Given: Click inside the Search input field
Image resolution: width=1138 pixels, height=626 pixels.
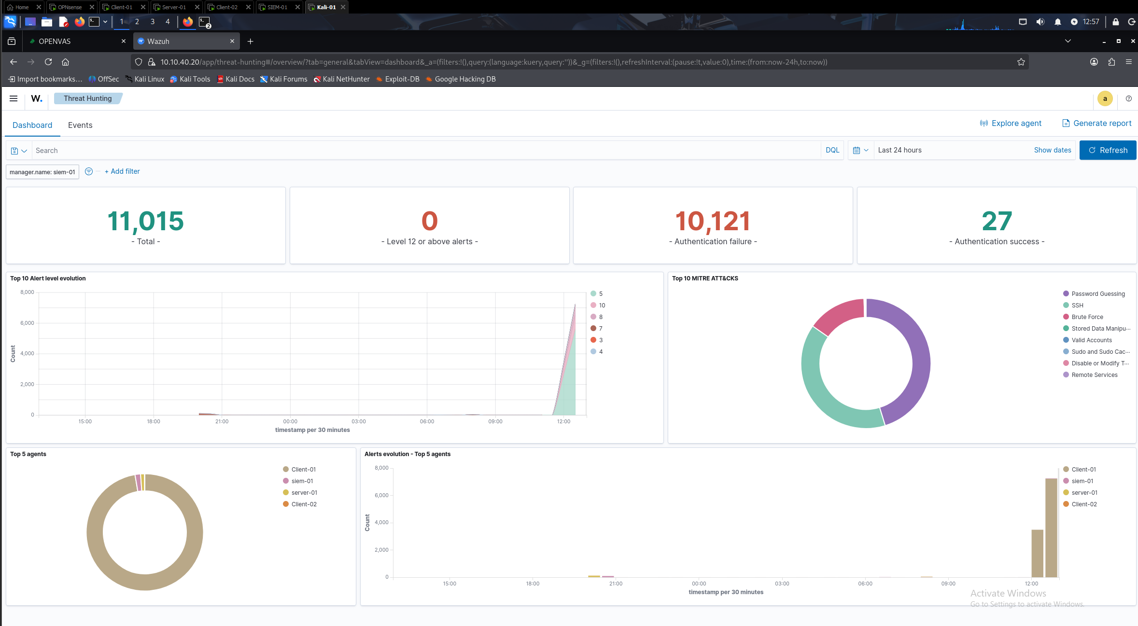Looking at the screenshot, I should pyautogui.click(x=193, y=150).
